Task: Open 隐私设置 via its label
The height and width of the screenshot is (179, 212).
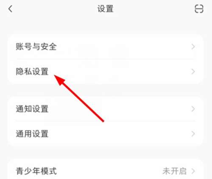Action: pos(32,71)
